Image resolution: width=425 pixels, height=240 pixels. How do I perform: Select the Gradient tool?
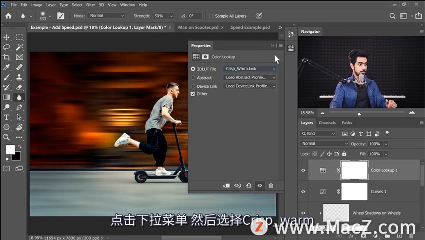pyautogui.click(x=6, y=97)
